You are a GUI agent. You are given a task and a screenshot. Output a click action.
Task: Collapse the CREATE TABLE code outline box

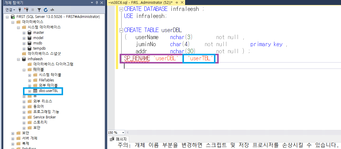pyautogui.click(x=121, y=30)
